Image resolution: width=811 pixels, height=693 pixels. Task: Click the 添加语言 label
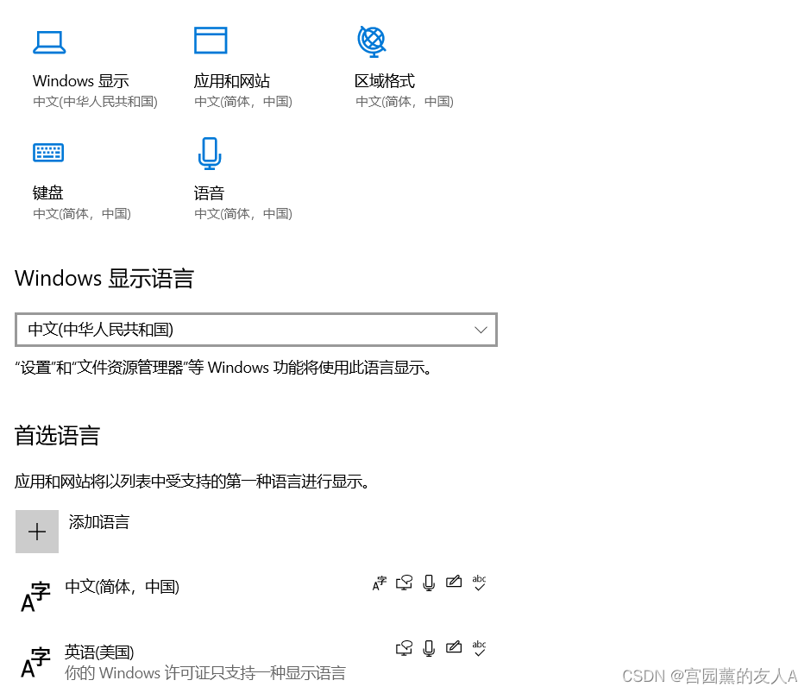[99, 521]
